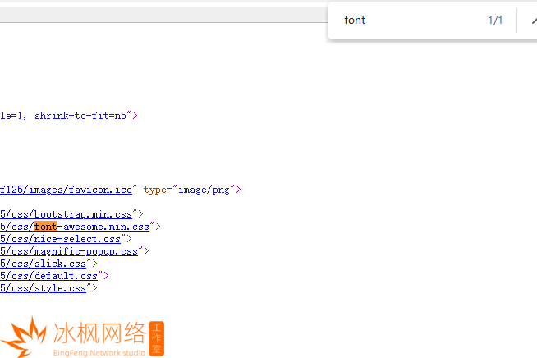The height and width of the screenshot is (358, 537).
Task: Click the BingFeng Network studio caption
Action: coord(99,352)
